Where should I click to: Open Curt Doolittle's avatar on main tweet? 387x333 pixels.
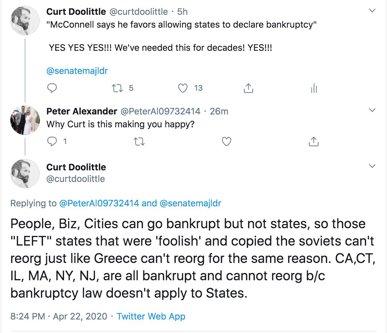coord(25,173)
